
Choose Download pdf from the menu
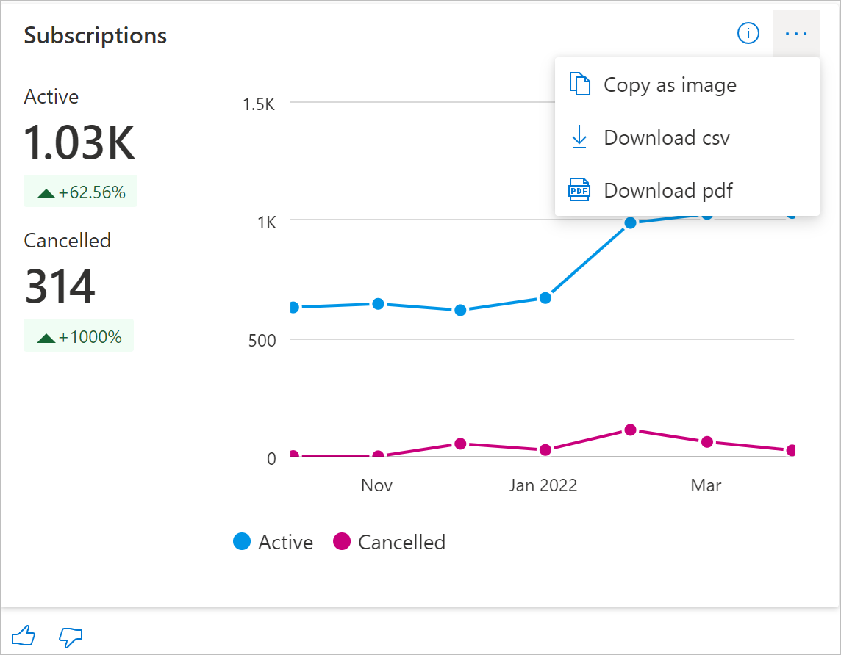(668, 190)
